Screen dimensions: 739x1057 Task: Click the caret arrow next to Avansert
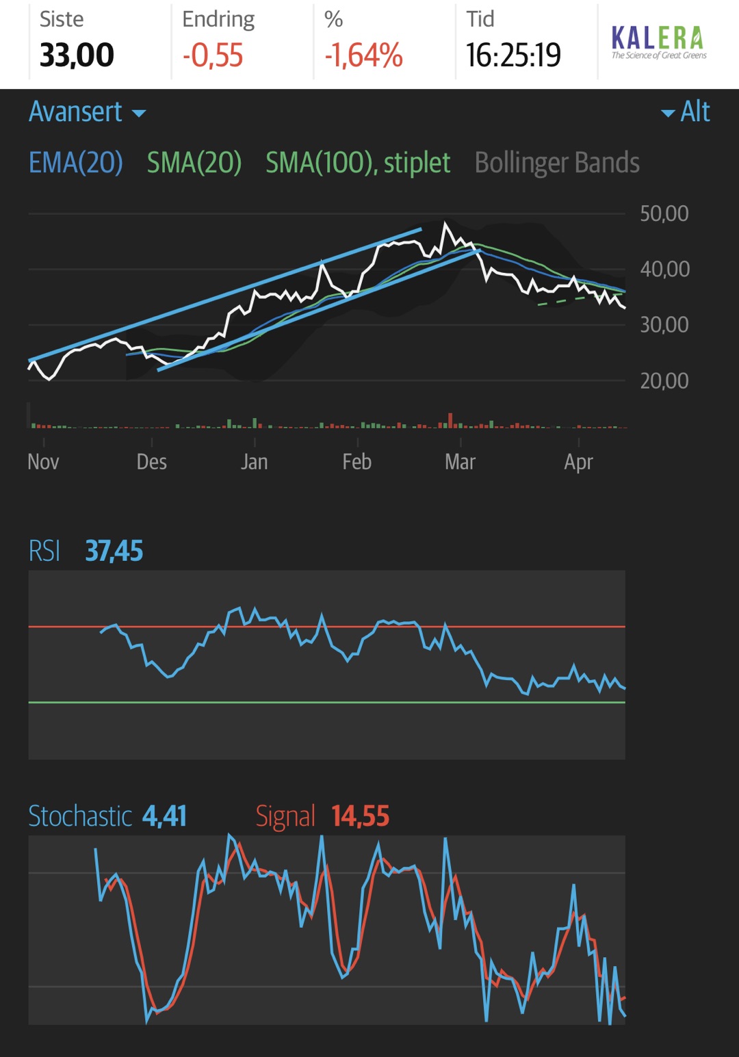pyautogui.click(x=139, y=114)
